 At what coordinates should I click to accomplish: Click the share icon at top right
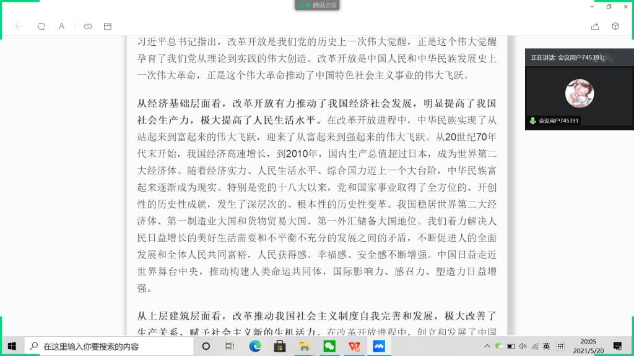(x=595, y=27)
